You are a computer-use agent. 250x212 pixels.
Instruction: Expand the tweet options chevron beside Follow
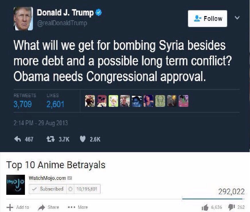pyautogui.click(x=237, y=18)
